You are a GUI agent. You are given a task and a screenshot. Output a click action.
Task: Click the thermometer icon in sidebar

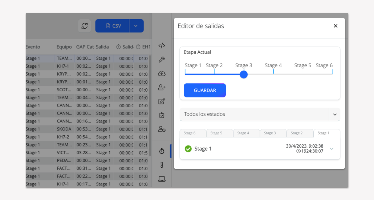click(162, 165)
